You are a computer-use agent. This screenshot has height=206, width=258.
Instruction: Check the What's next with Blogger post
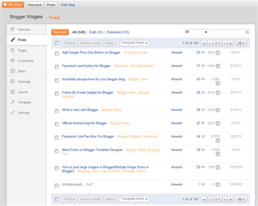pos(57,111)
